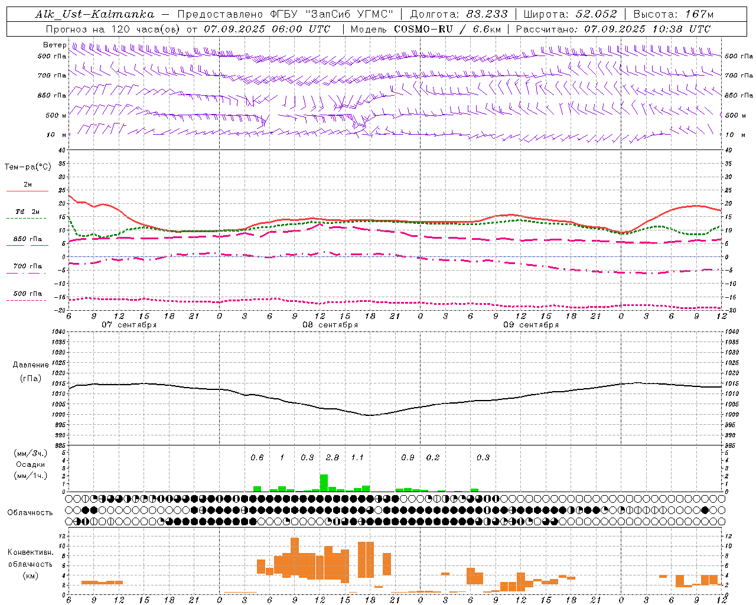Click the forecast text 'Прогноз на 120 часа(ов)'

(x=113, y=29)
